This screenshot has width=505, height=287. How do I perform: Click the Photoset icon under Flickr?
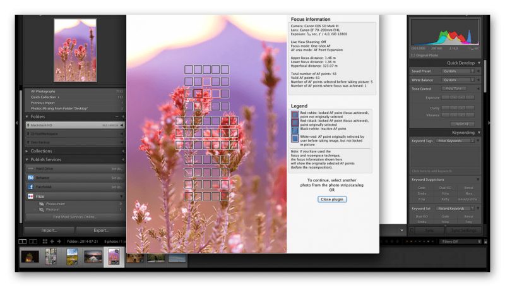(x=41, y=210)
